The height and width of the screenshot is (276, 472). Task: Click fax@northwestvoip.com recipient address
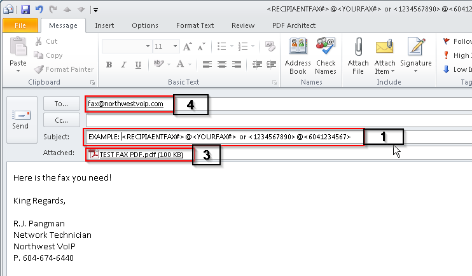[x=125, y=104]
